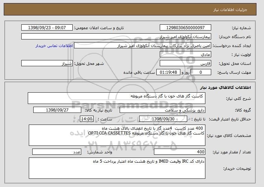Image resolution: width=264 pixels, height=187 pixels.
Task: Select the label شماره نیاز
Action: click(241, 28)
